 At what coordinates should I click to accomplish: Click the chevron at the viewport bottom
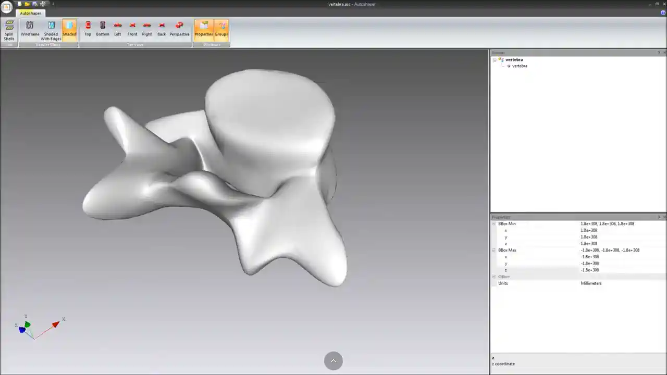click(x=333, y=360)
